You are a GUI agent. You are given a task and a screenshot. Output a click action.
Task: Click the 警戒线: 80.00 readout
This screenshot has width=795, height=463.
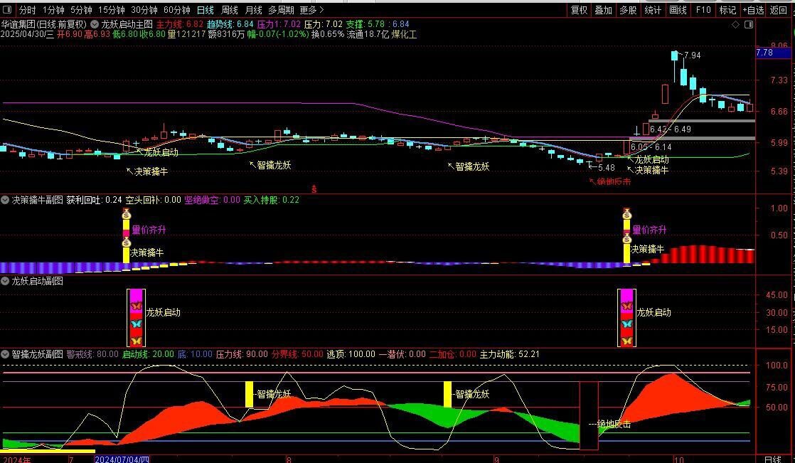coord(92,354)
